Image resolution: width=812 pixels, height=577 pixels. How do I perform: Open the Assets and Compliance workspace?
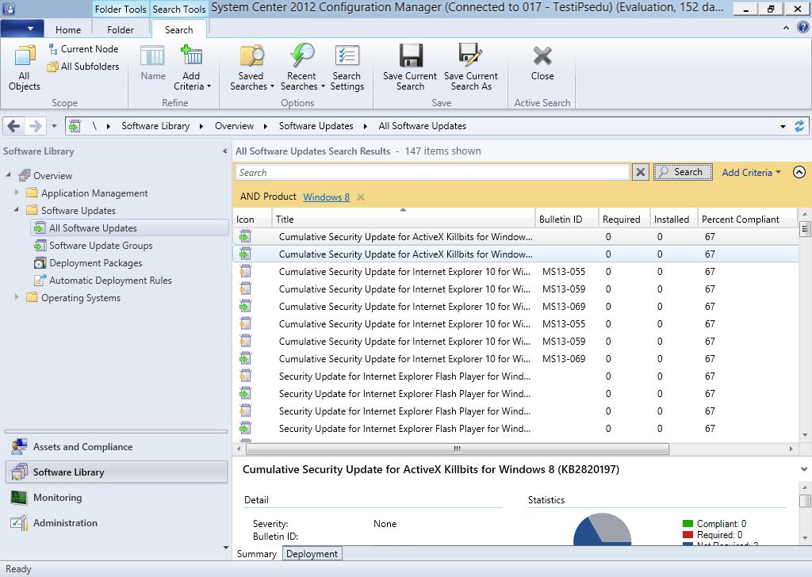(x=116, y=446)
